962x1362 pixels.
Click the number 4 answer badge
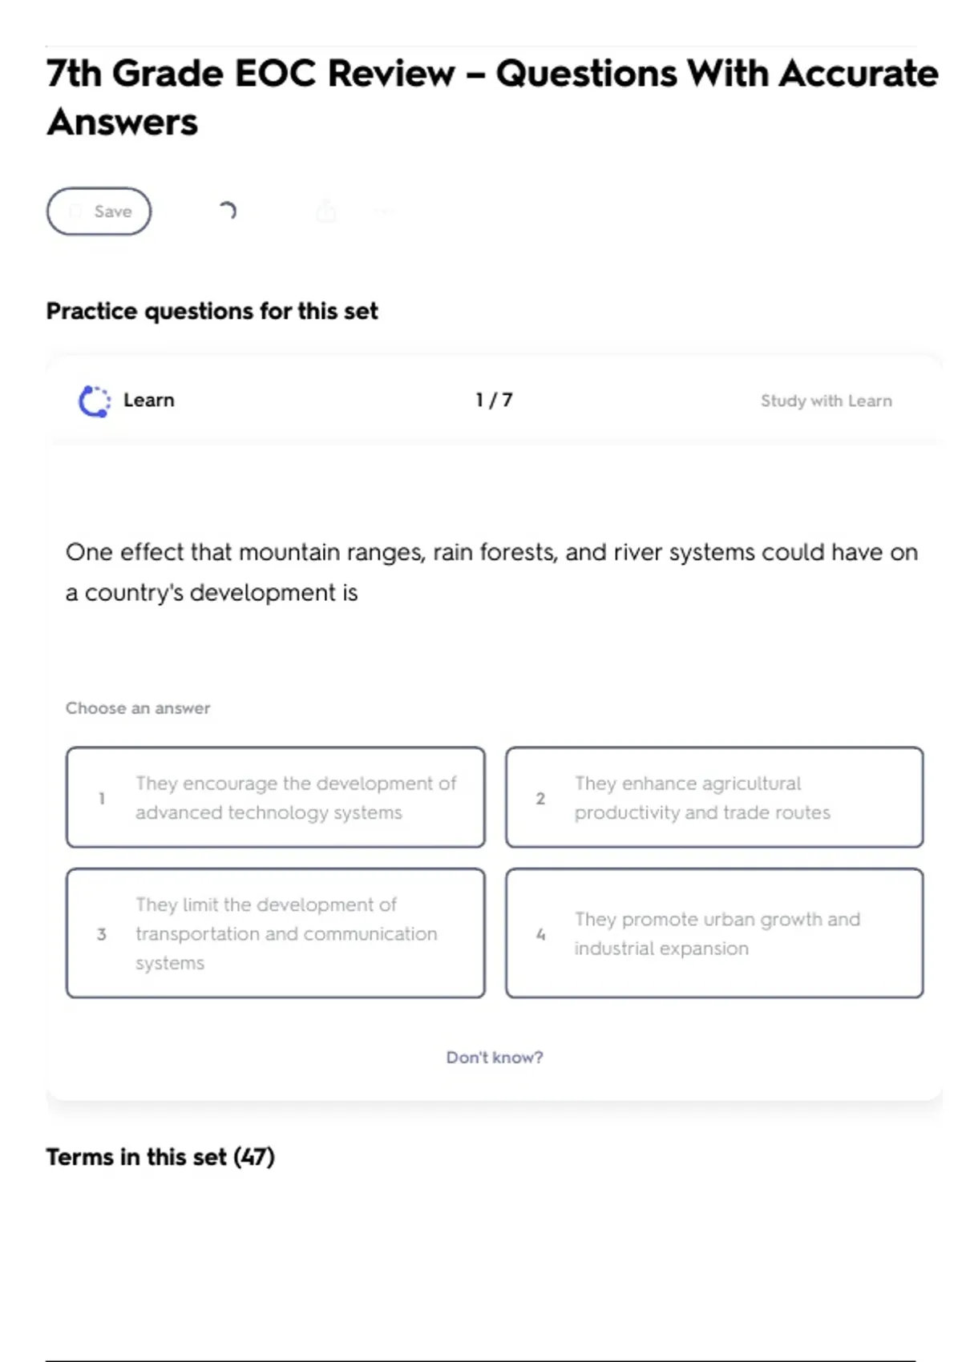[x=540, y=934]
